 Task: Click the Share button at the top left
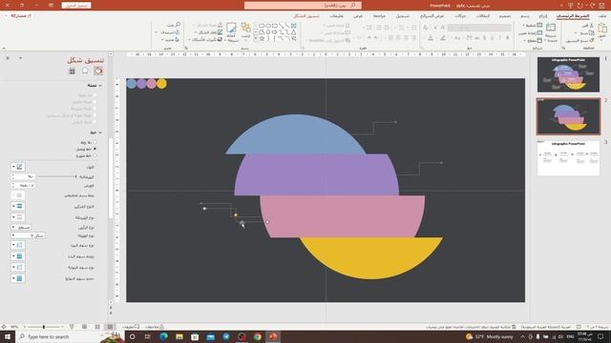(x=18, y=16)
